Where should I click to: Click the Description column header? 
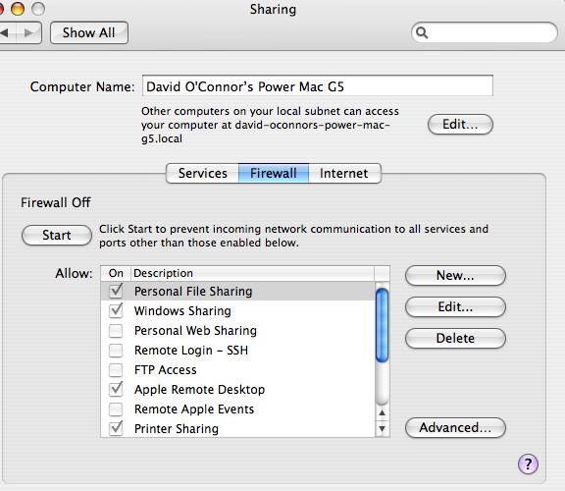253,273
